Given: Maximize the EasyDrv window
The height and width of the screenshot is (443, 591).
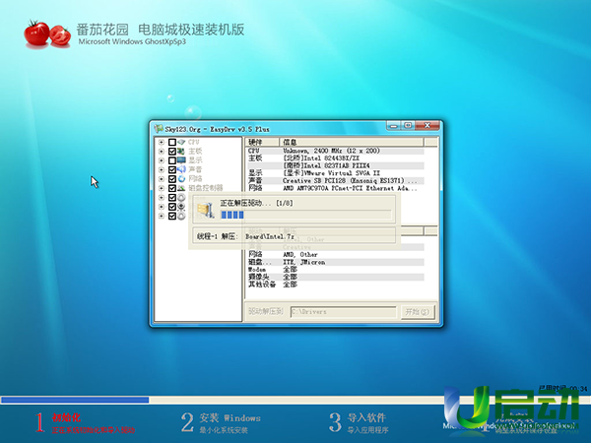Looking at the screenshot, I should click(x=408, y=125).
